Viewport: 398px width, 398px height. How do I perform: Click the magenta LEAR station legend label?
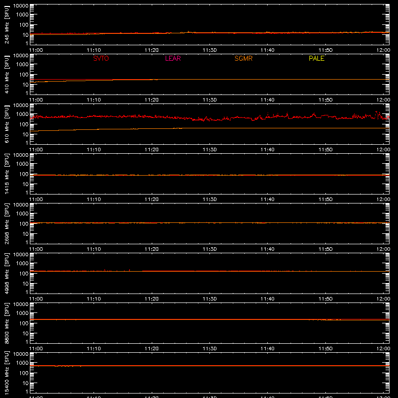pos(173,58)
